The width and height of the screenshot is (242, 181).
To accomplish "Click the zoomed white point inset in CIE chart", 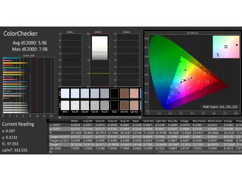I will point(226,47).
